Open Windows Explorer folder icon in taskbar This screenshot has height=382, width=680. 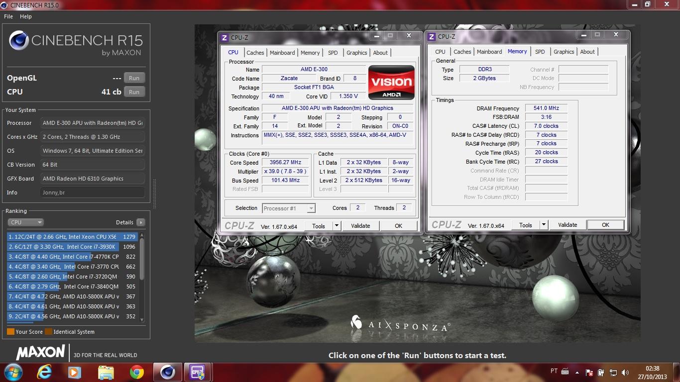(106, 372)
